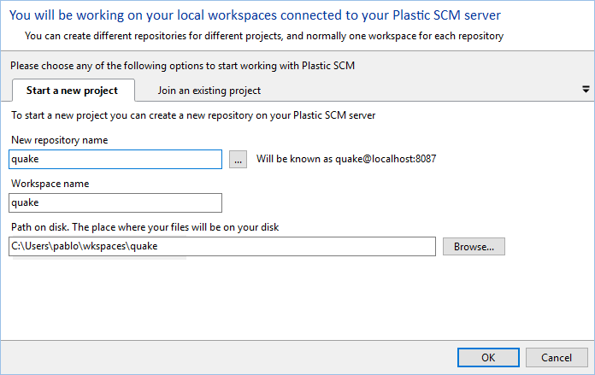
Task: Click the 'Please choose any of the following options' text
Action: (183, 66)
